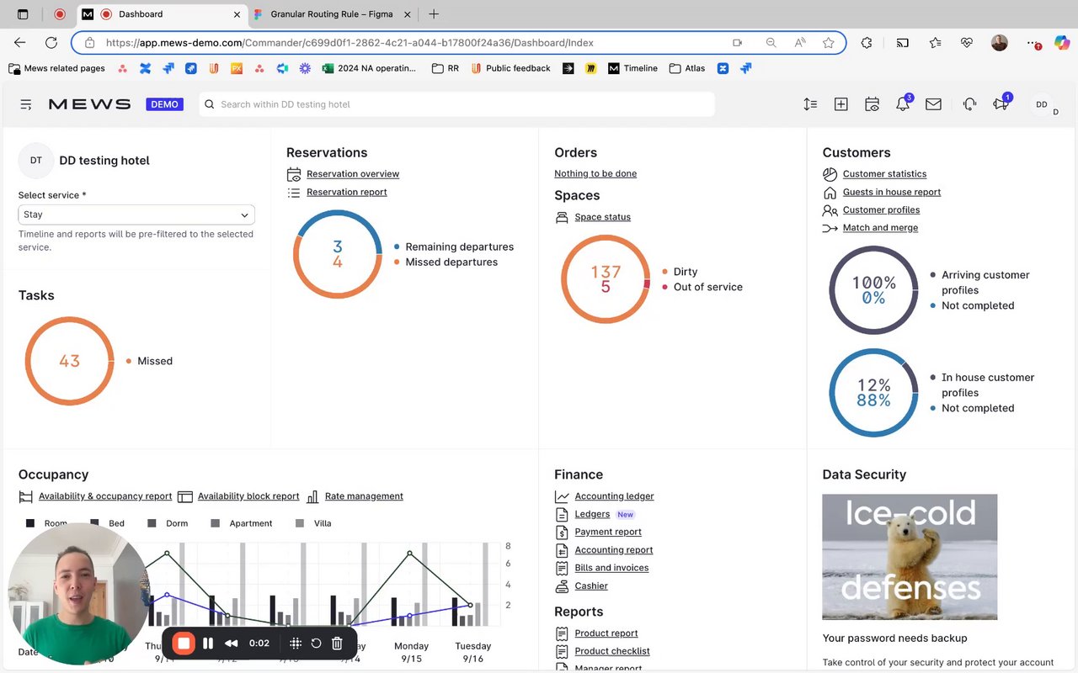Open the DD user profile menu

1042,104
